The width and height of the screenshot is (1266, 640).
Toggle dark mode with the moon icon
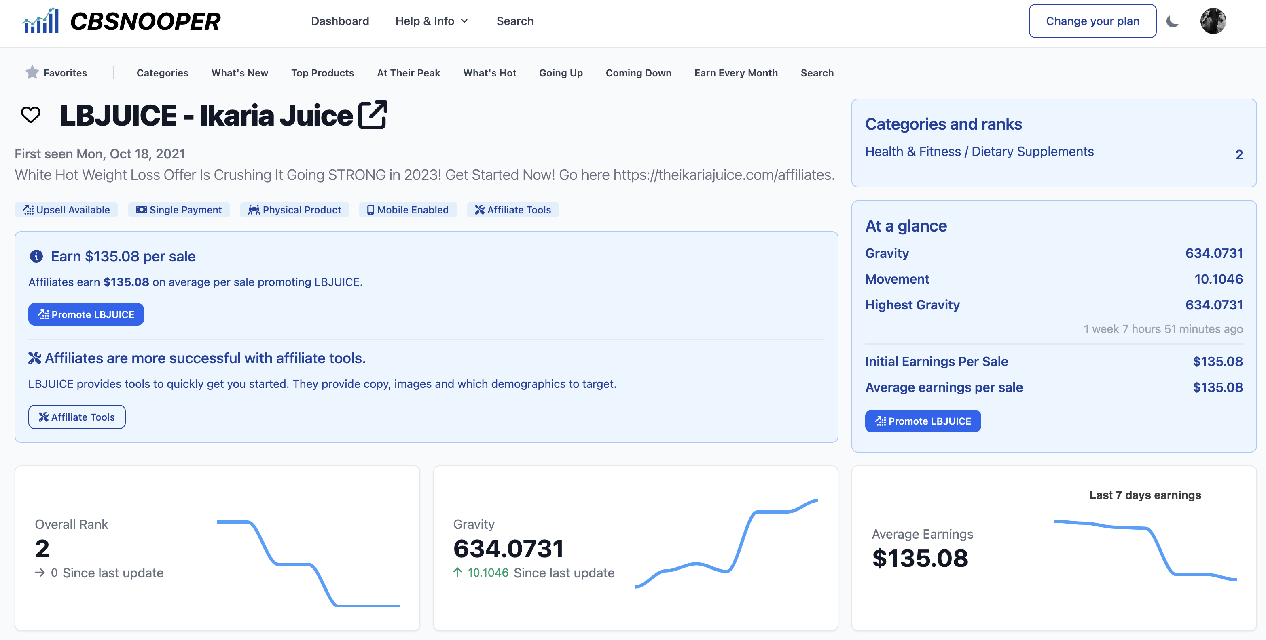(1173, 21)
